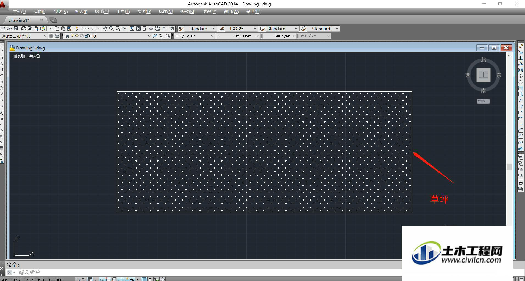
Task: Toggle Ortho Mode in the status bar
Action: click(x=95, y=279)
